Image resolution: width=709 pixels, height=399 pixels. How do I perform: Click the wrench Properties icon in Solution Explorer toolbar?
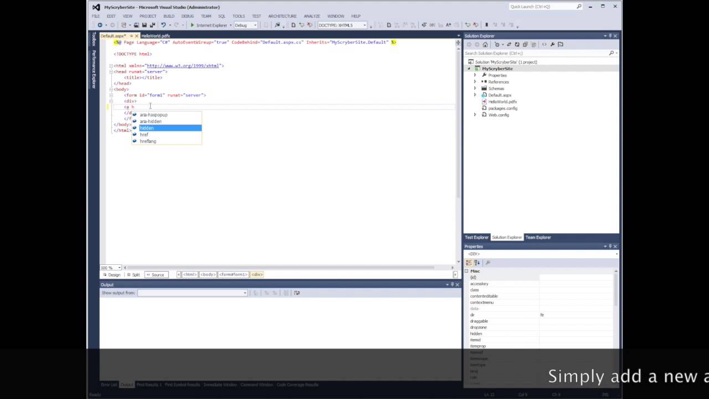coord(552,44)
